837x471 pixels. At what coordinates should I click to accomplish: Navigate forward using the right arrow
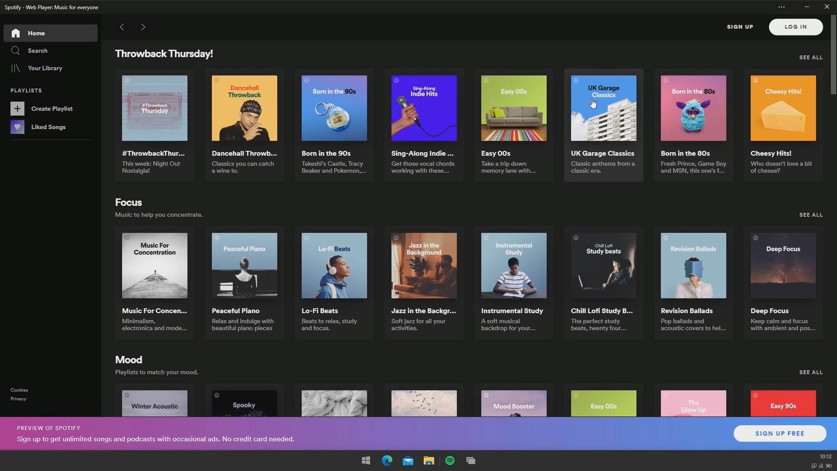tap(143, 27)
